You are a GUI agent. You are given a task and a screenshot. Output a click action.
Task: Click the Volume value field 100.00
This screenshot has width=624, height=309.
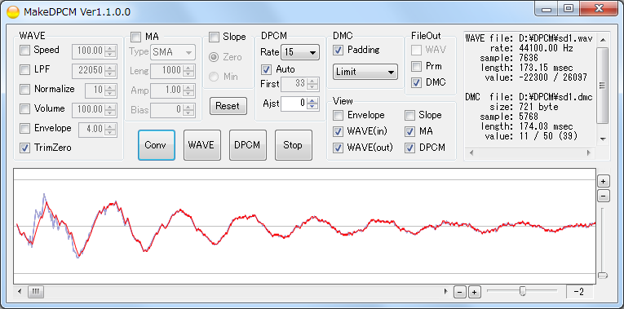(88, 109)
